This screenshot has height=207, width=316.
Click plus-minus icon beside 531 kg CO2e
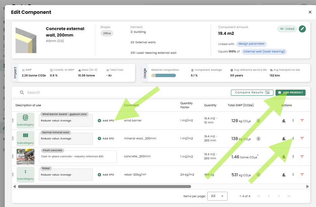[x=258, y=175]
